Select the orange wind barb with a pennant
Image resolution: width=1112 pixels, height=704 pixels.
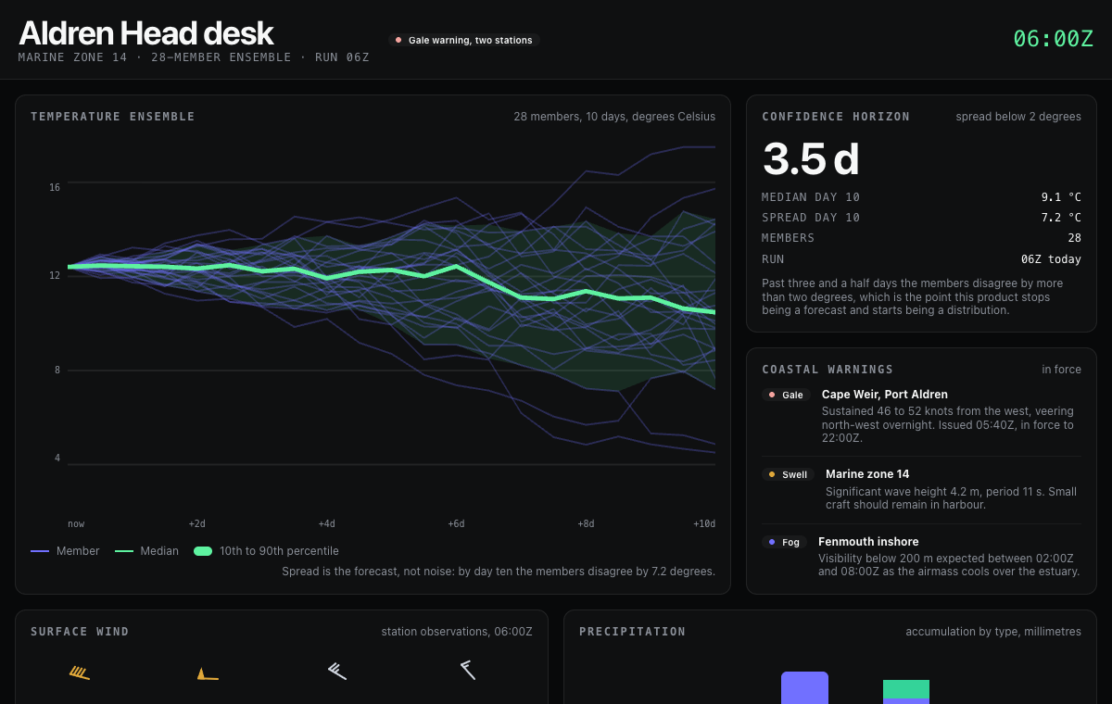(x=208, y=673)
